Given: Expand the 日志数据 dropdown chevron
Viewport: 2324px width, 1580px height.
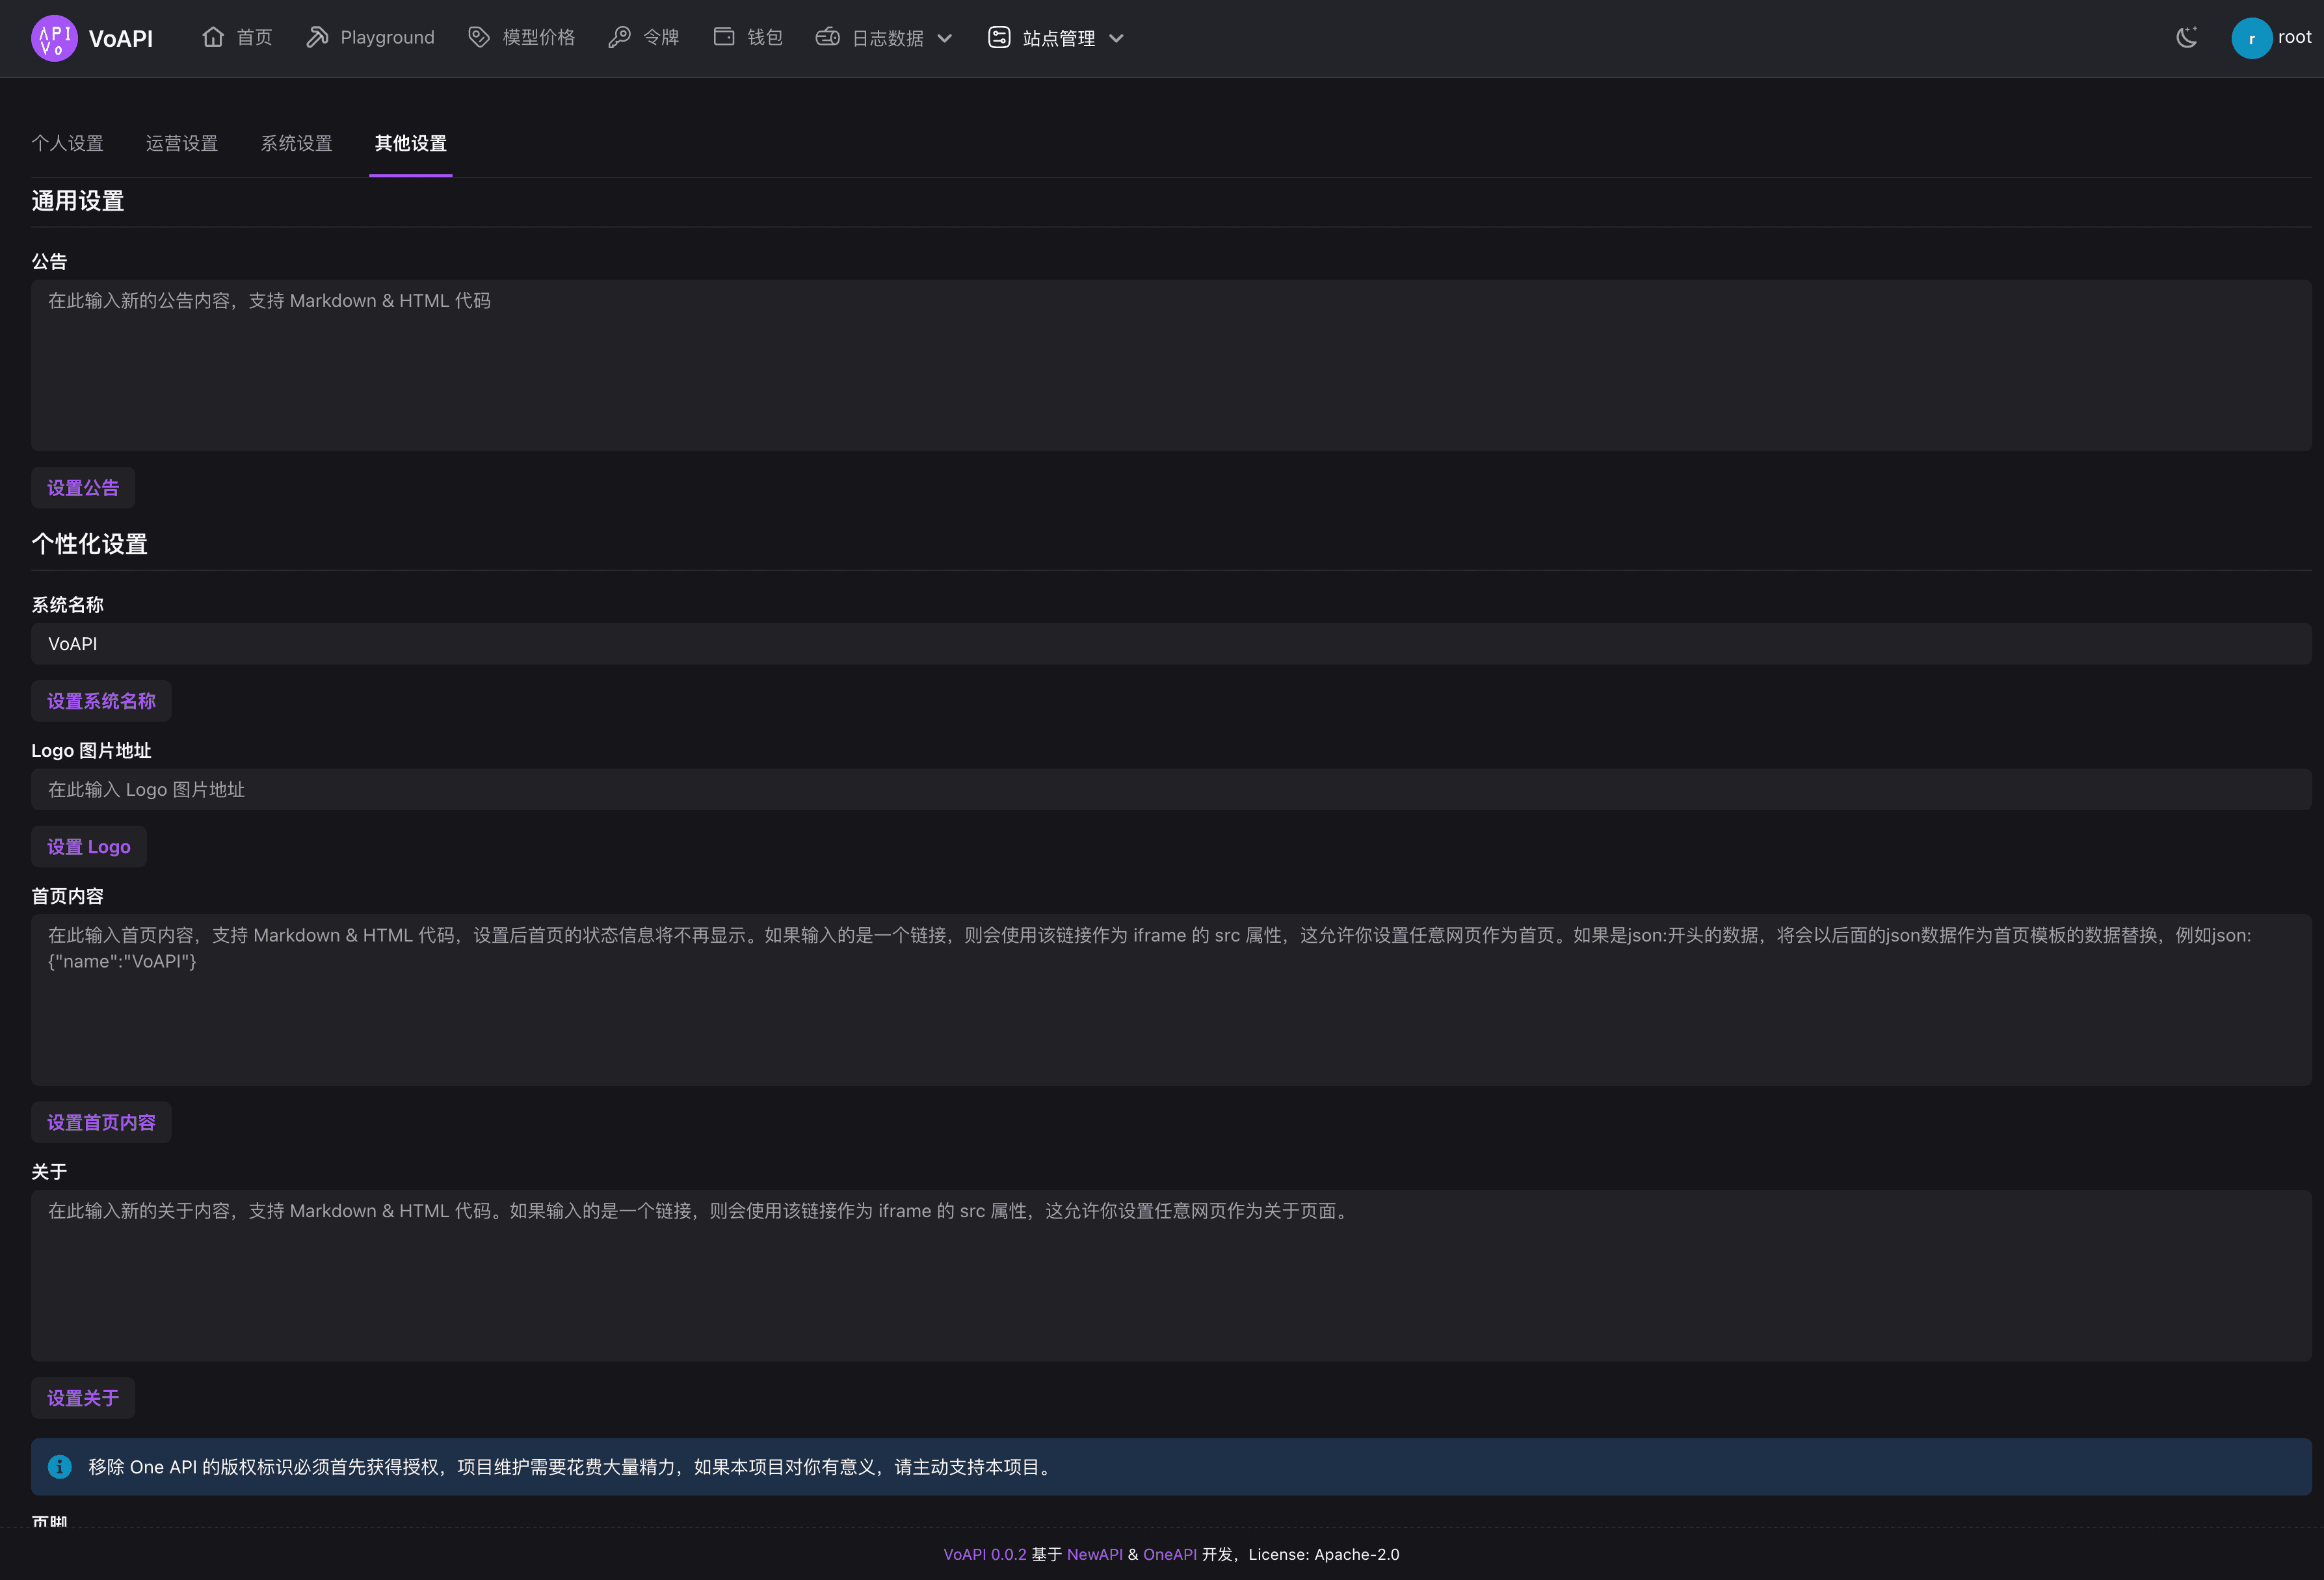Looking at the screenshot, I should pyautogui.click(x=945, y=38).
